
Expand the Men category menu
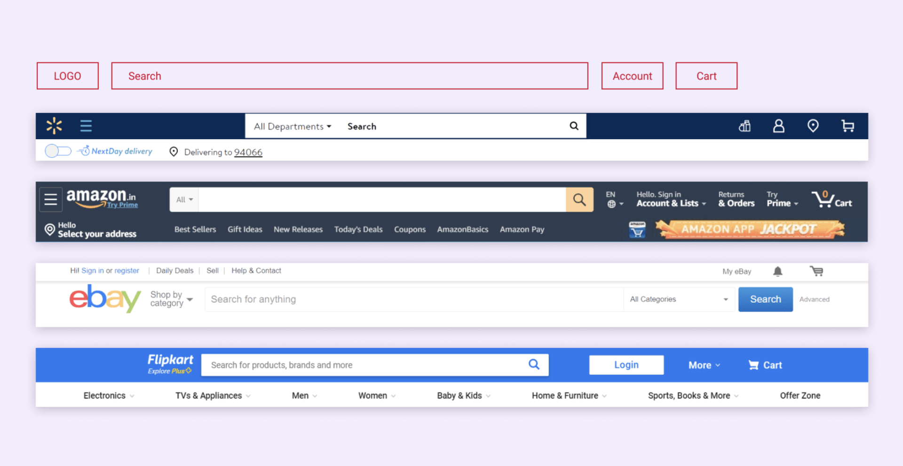pos(305,396)
